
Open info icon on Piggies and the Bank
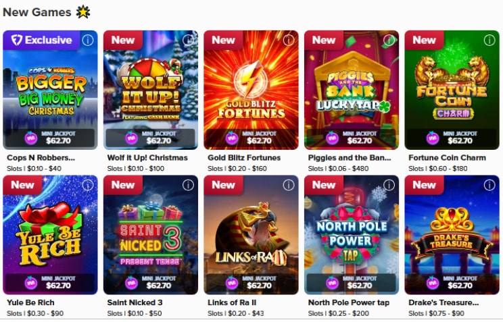click(x=389, y=40)
